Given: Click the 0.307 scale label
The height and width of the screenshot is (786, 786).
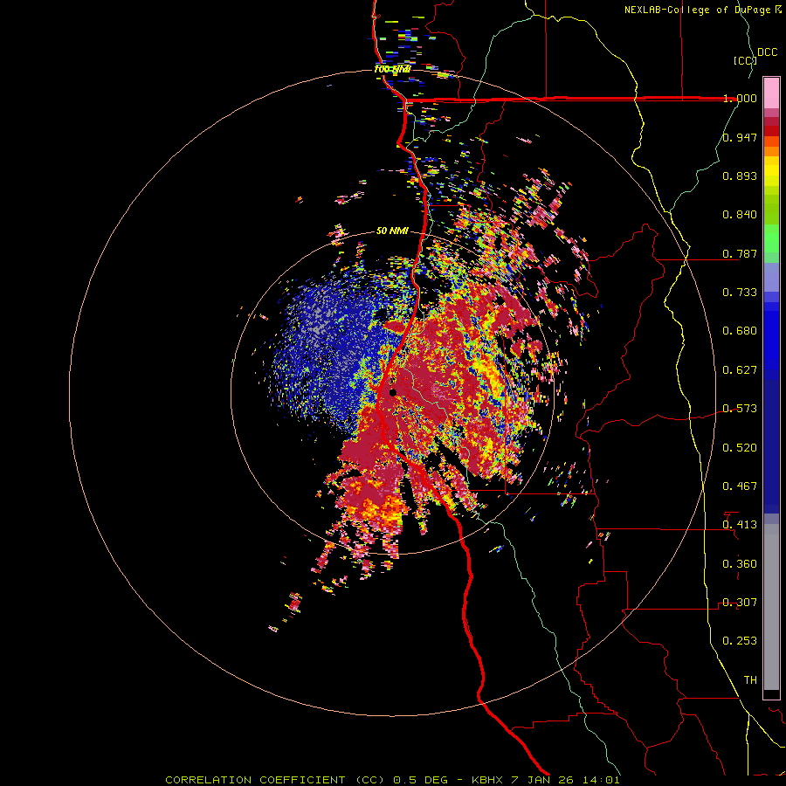Looking at the screenshot, I should tap(740, 603).
